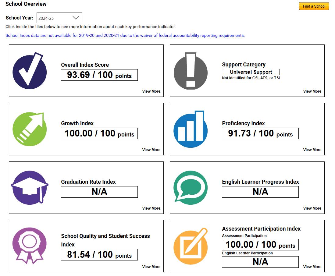This screenshot has height=276, width=335.
Task: Click the Proficiency Index bar chart icon
Action: click(191, 129)
